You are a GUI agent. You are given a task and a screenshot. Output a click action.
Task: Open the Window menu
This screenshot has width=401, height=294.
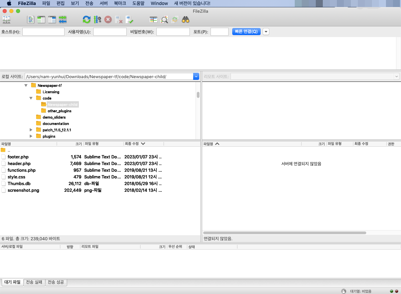159,3
